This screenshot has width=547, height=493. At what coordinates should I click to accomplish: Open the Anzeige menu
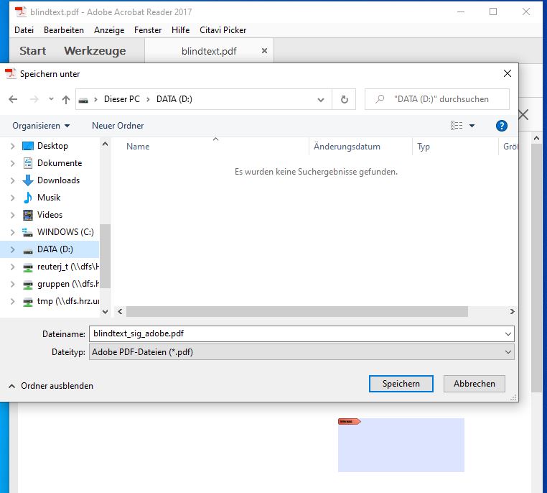pos(109,30)
